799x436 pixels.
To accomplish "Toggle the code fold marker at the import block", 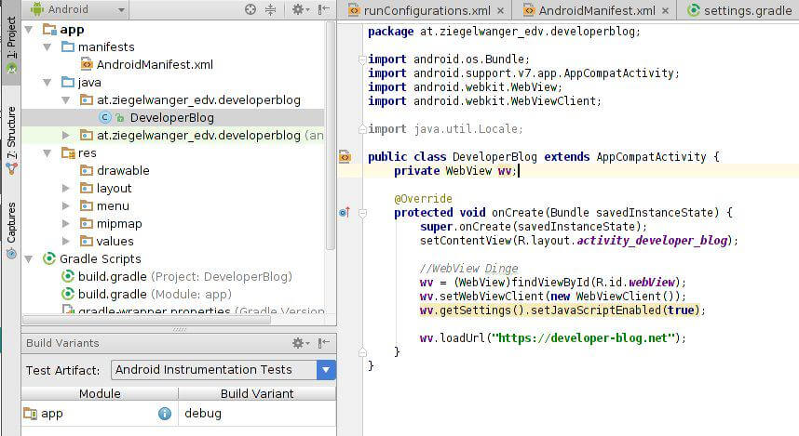I will [360, 59].
